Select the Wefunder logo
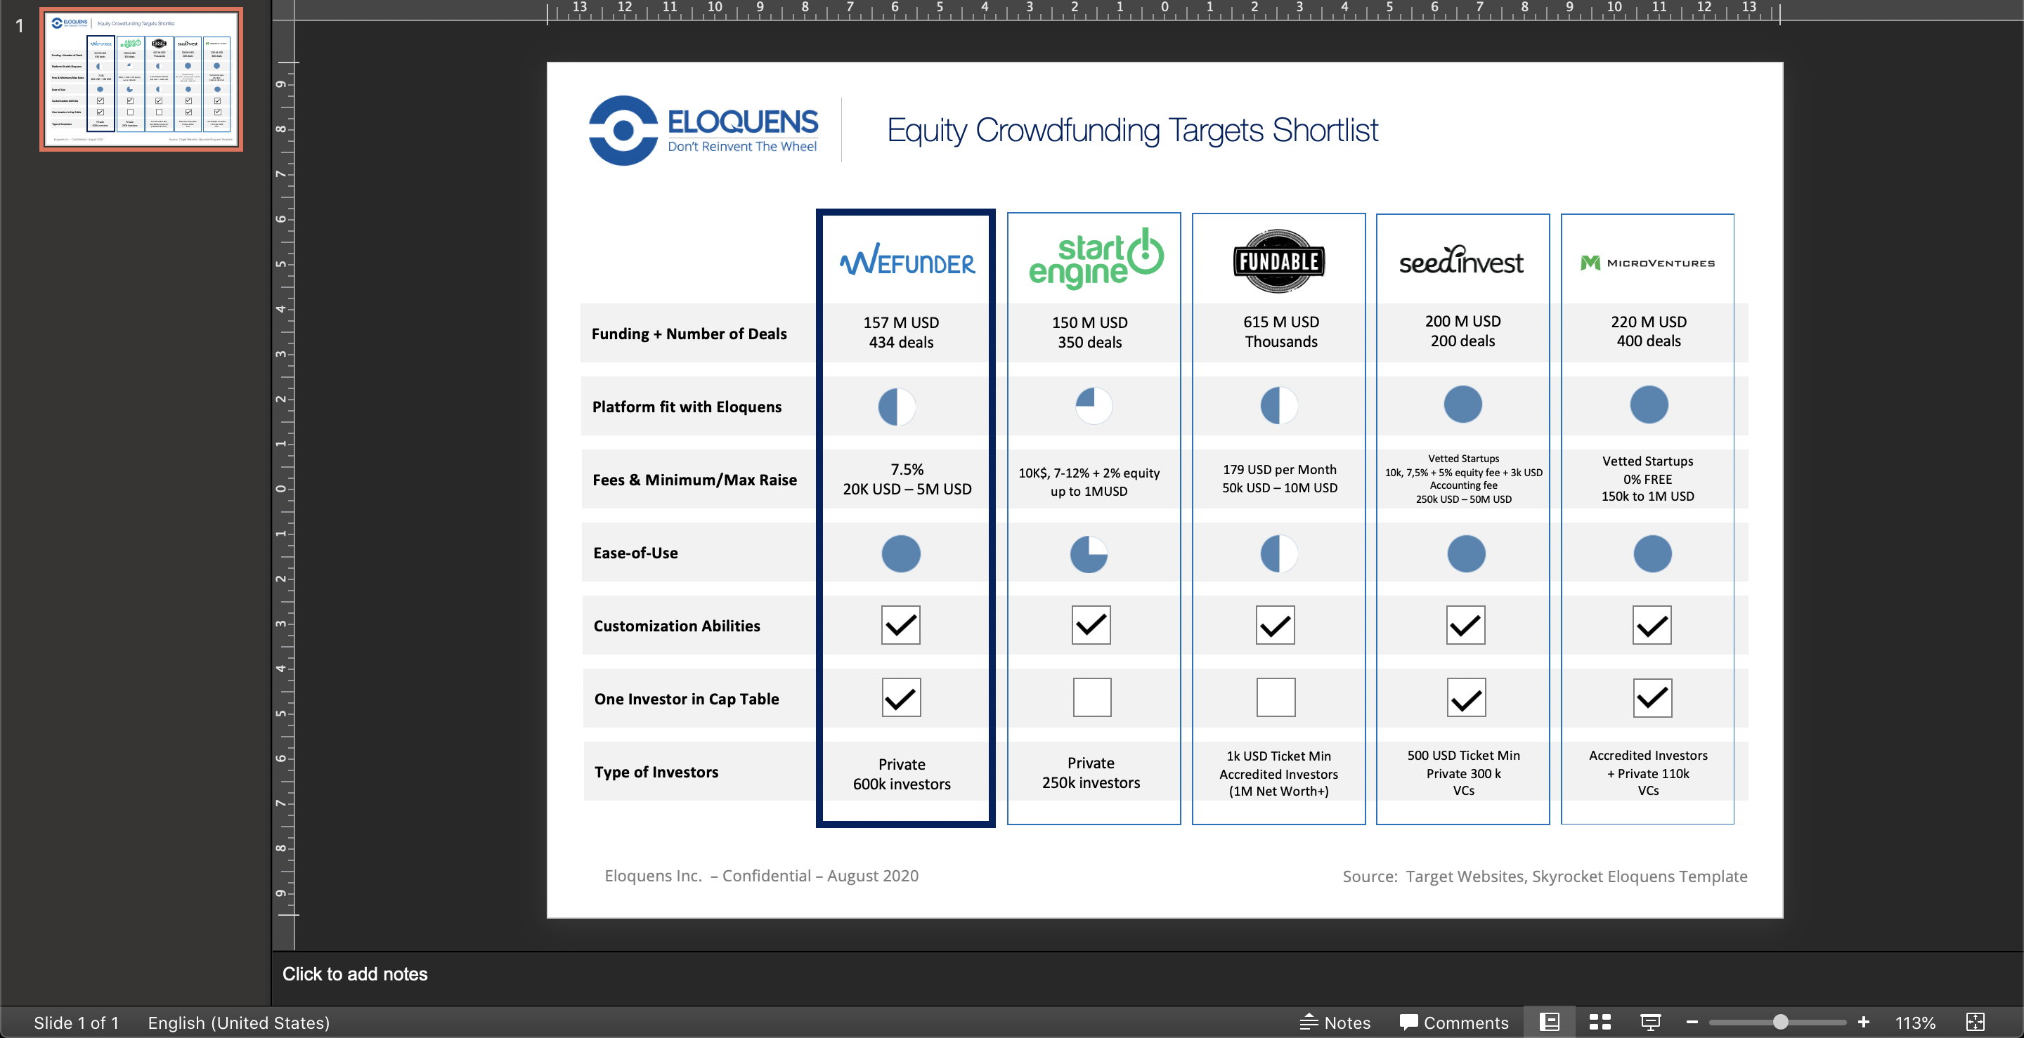 pos(907,259)
